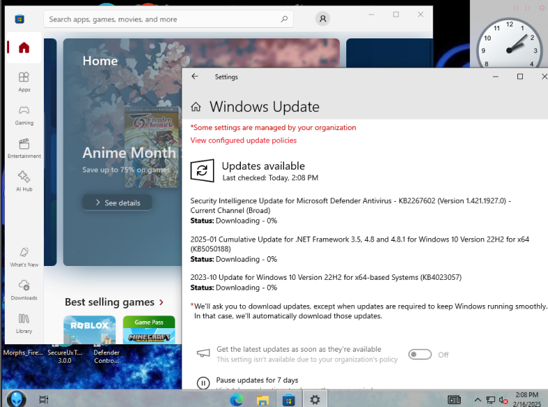Open Apps section in Microsoft Store

click(x=24, y=82)
